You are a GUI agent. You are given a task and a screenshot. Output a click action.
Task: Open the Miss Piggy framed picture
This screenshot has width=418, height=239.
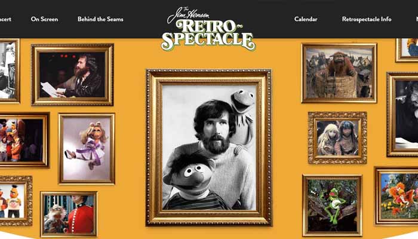(x=87, y=149)
